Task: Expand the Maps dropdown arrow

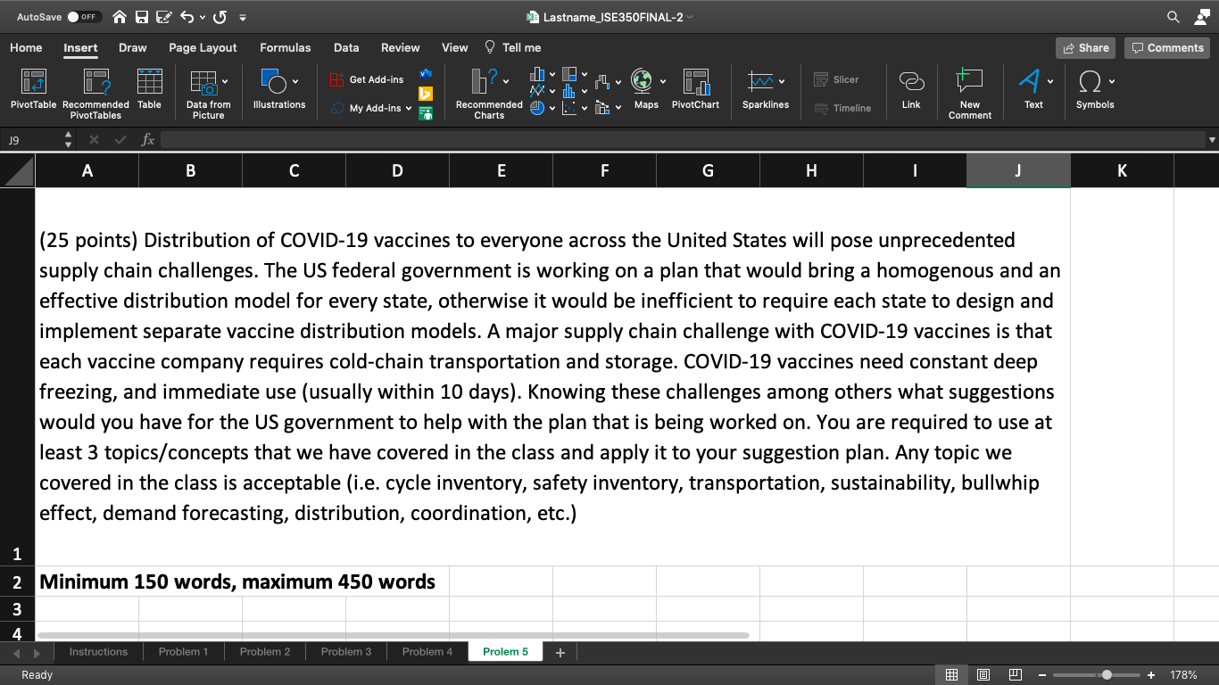Action: click(663, 82)
